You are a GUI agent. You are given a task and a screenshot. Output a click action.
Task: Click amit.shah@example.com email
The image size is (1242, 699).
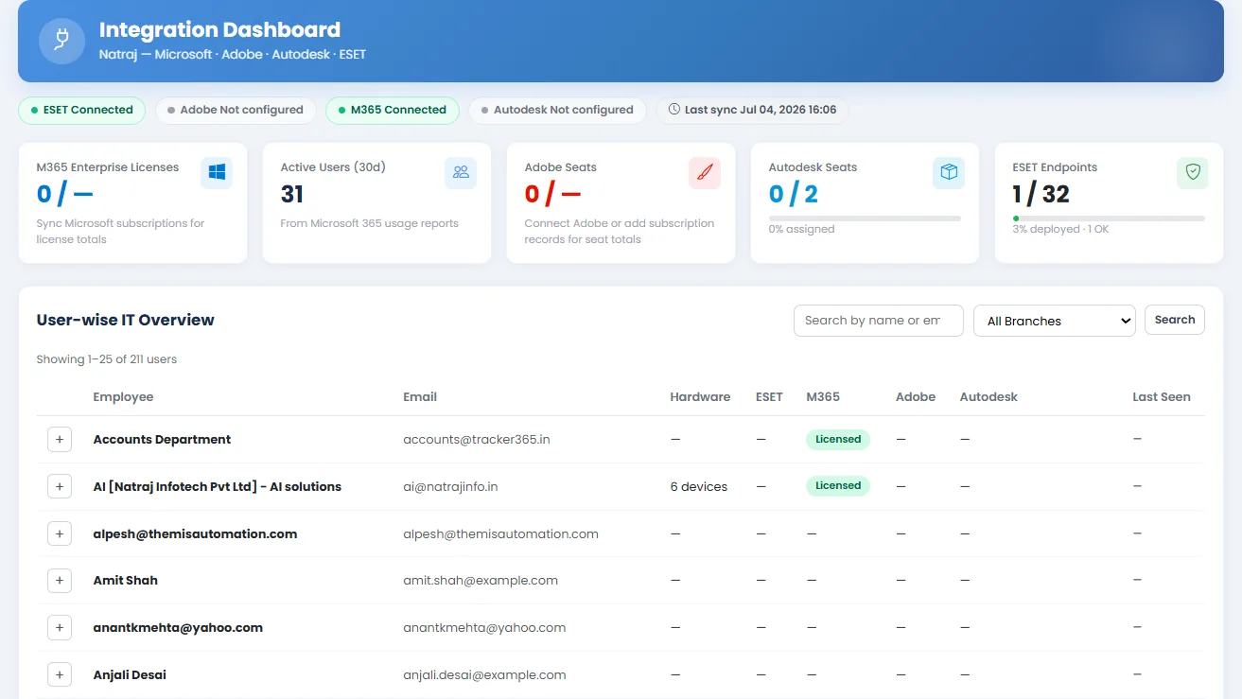481,581
